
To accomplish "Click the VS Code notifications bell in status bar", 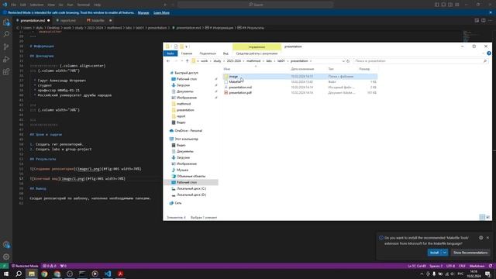I will tap(491, 266).
